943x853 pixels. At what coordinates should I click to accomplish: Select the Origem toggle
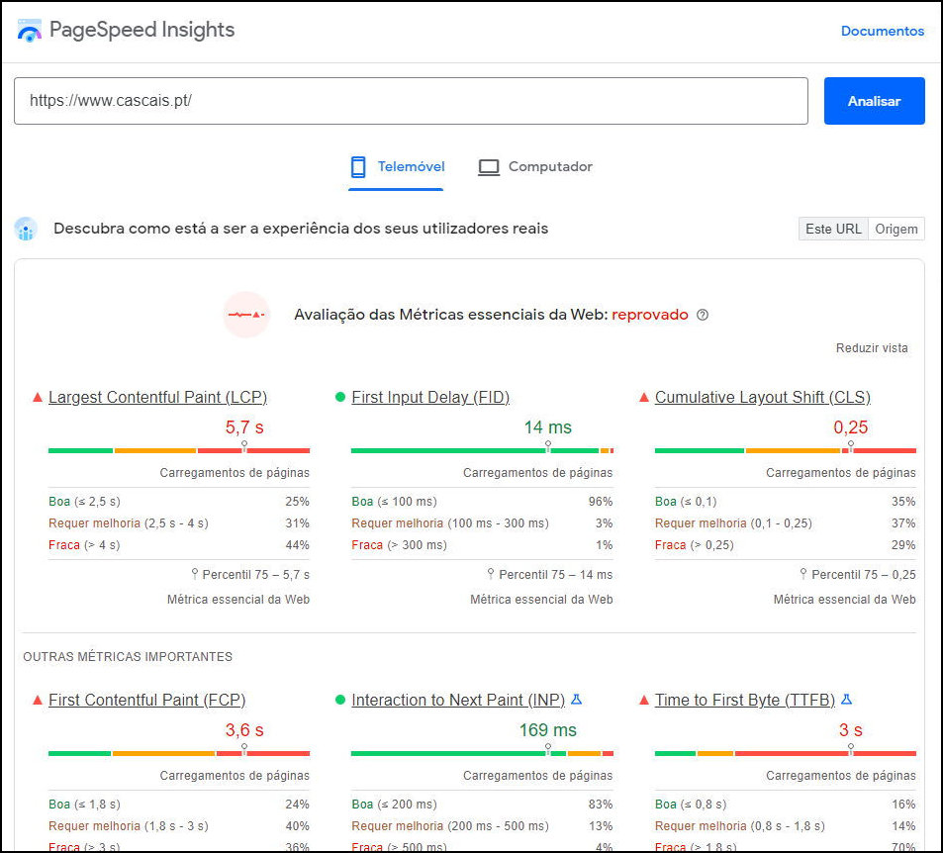point(896,229)
